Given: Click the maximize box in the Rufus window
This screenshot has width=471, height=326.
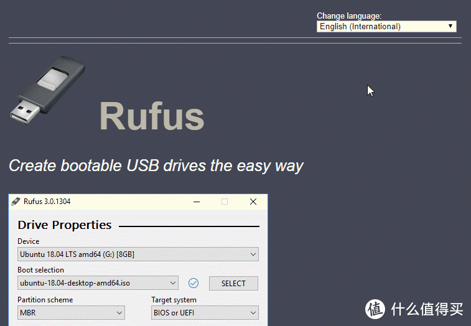Looking at the screenshot, I should (225, 202).
